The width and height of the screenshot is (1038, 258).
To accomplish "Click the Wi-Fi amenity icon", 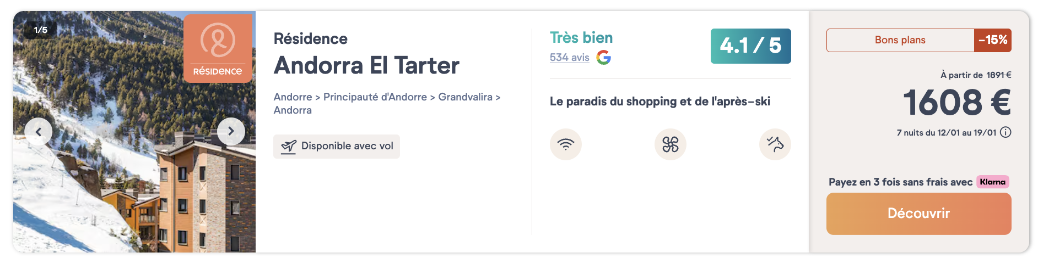I will [x=565, y=144].
